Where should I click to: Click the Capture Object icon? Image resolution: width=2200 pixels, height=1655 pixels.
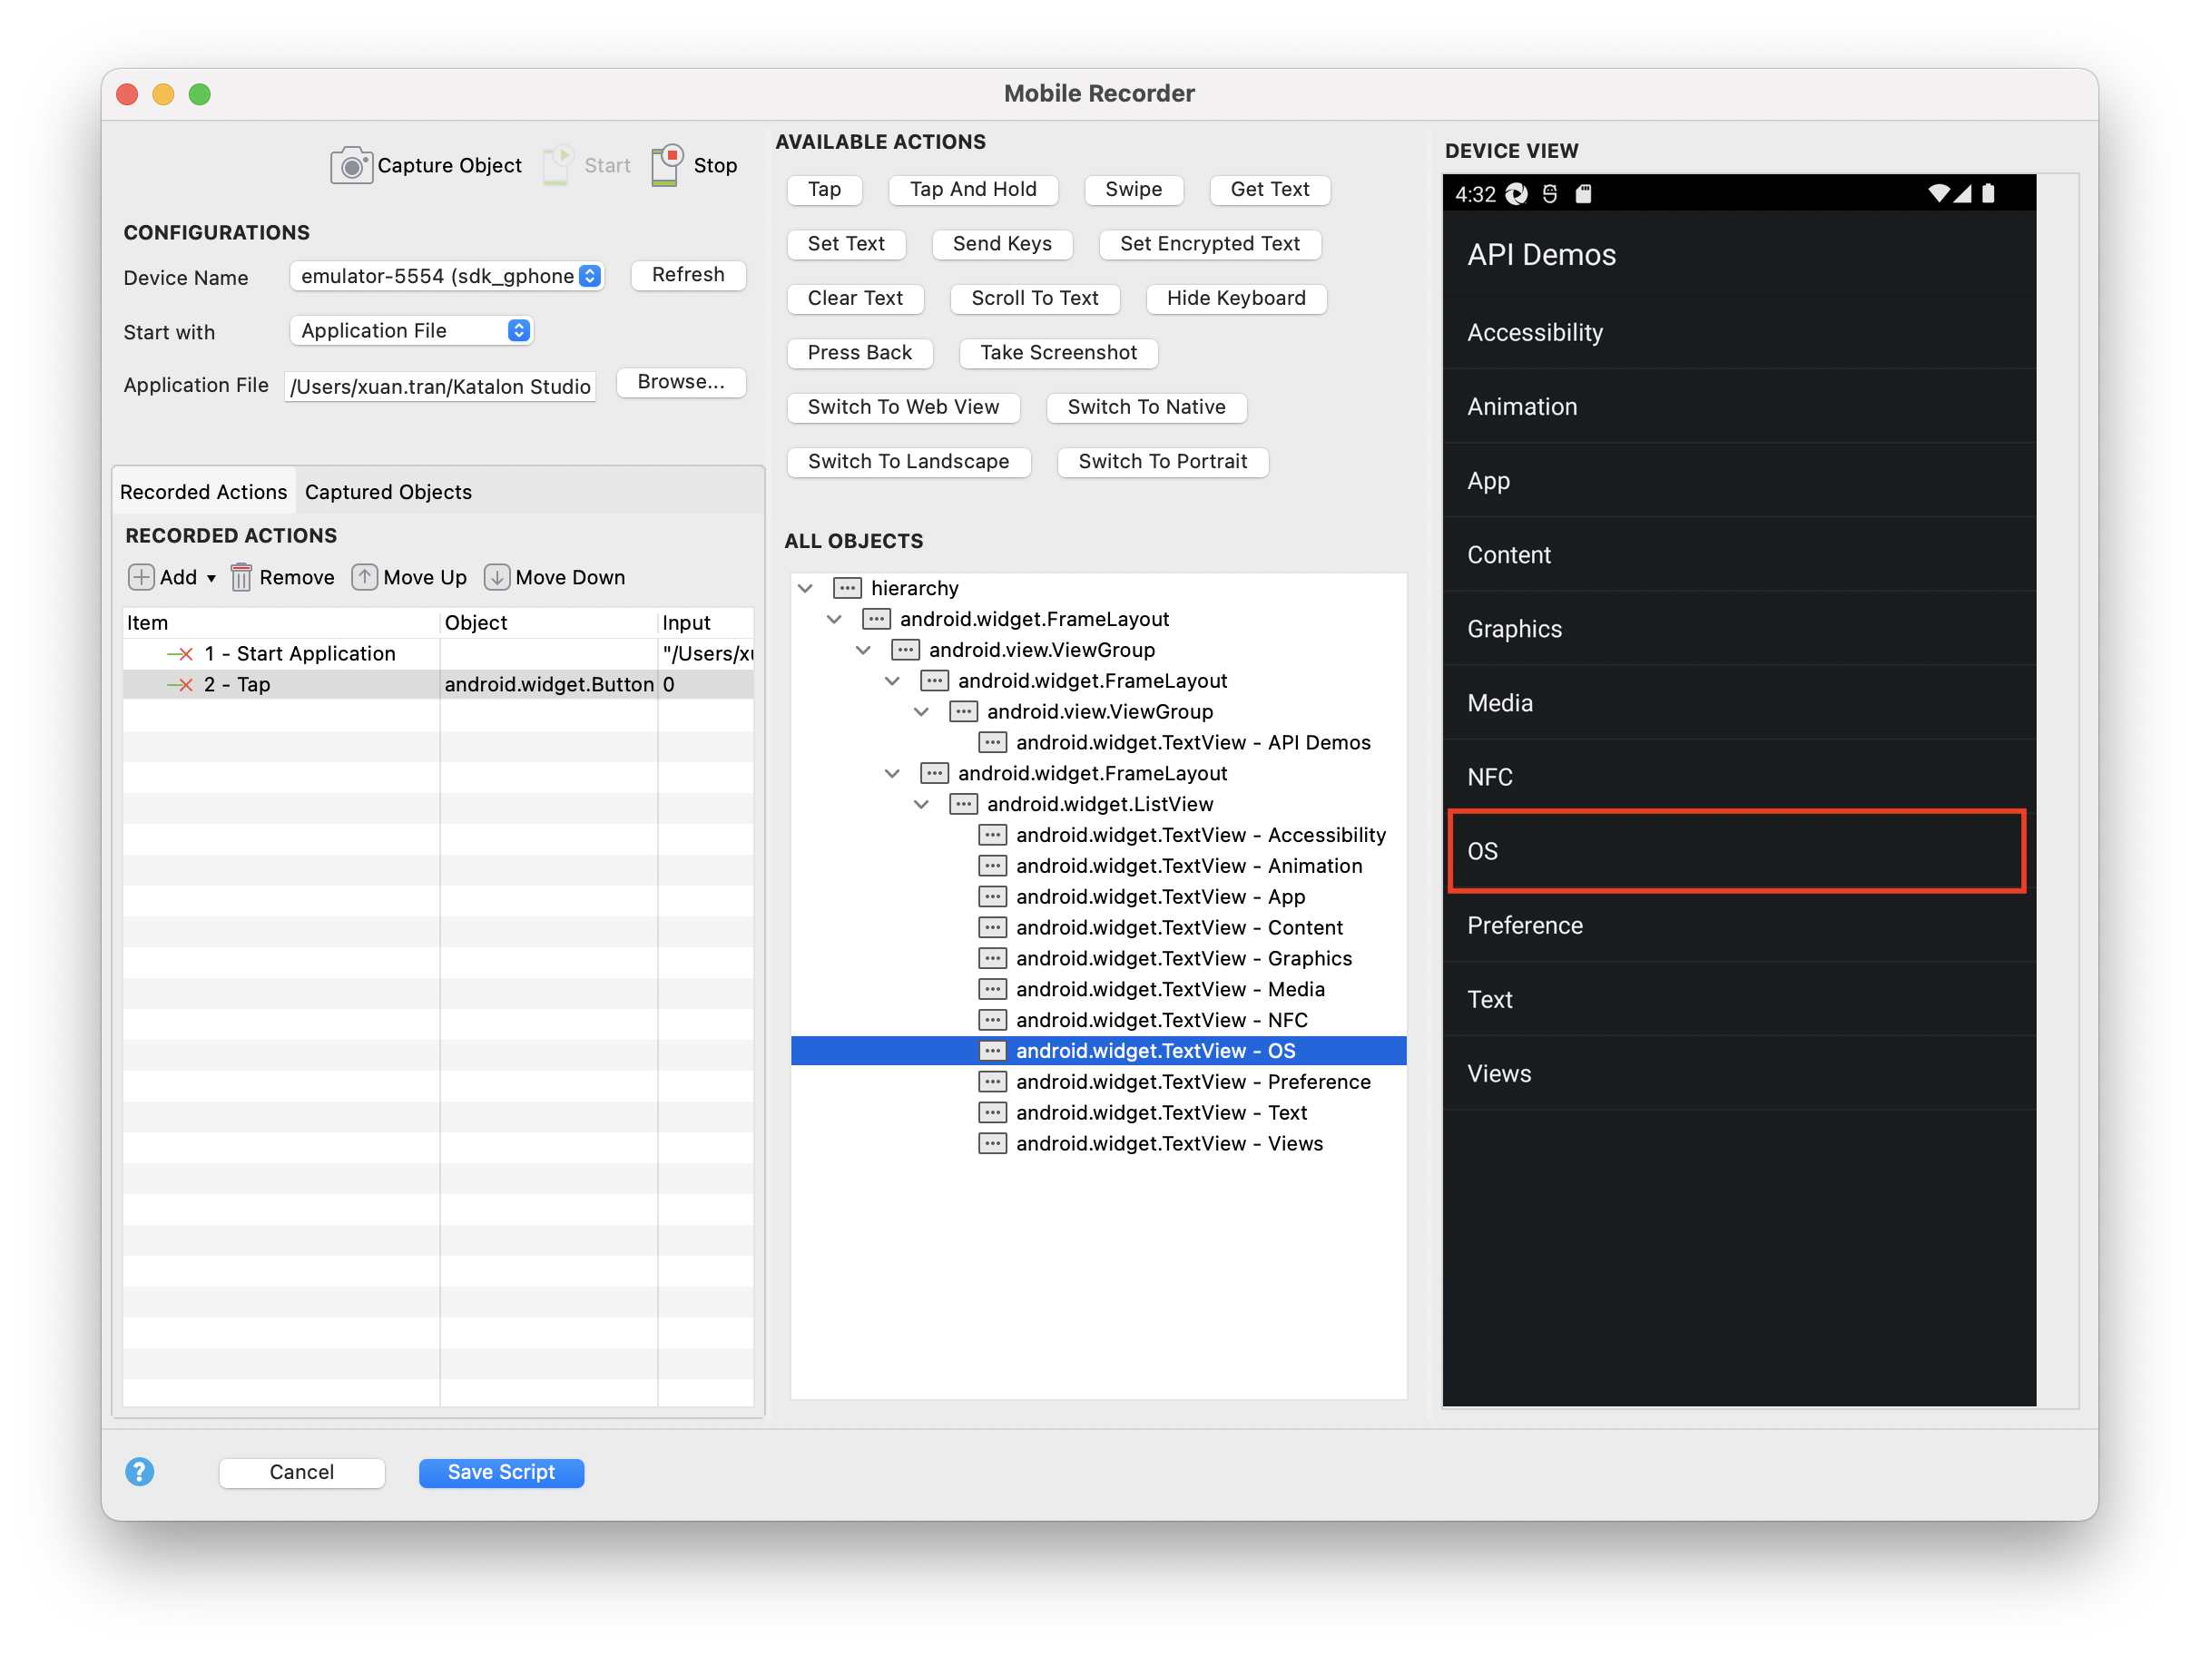pyautogui.click(x=349, y=163)
